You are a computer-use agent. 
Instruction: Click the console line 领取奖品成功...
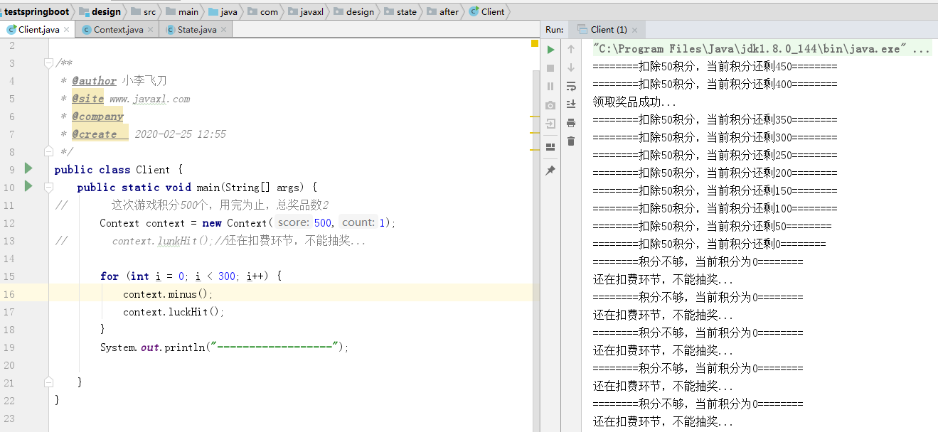(x=634, y=102)
